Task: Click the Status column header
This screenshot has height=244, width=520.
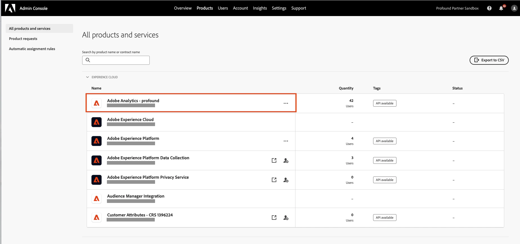Action: (457, 88)
